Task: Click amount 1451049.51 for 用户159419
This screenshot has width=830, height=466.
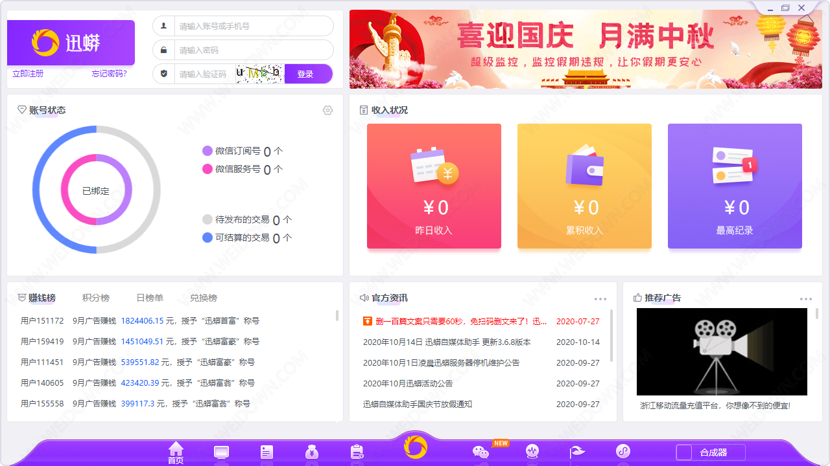Action: coord(143,342)
